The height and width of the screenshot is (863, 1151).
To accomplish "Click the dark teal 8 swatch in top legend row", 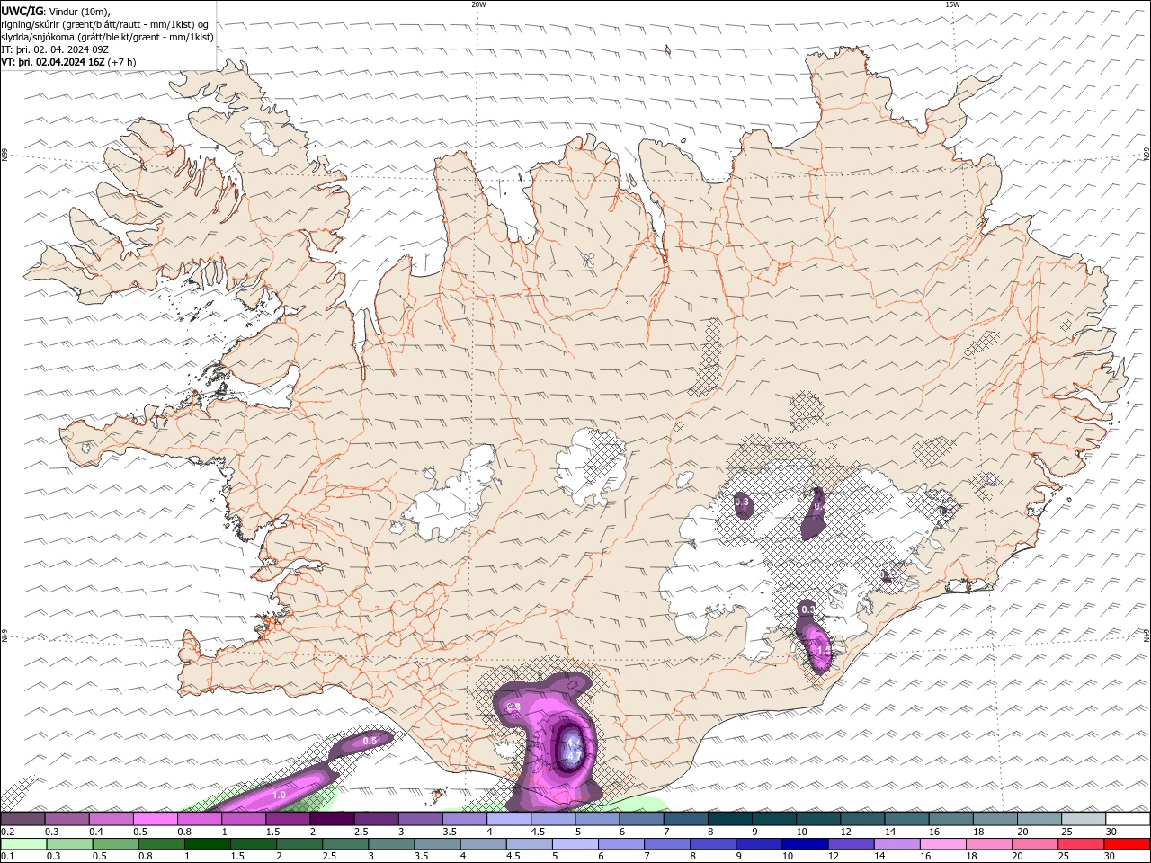I will coord(730,819).
